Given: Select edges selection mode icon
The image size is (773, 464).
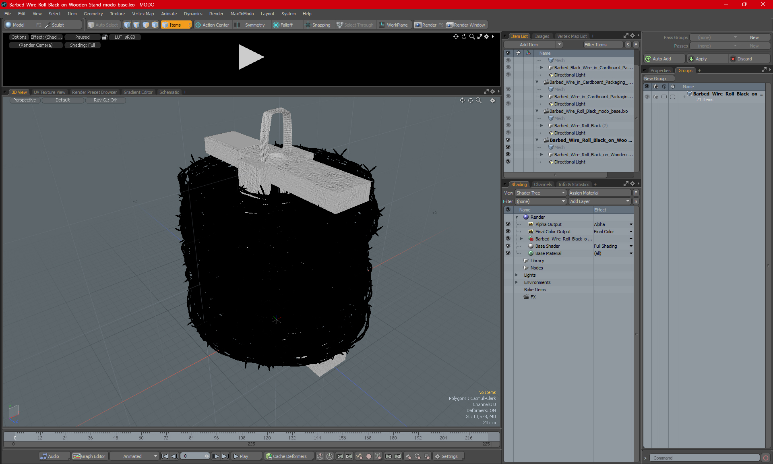Looking at the screenshot, I should point(136,25).
